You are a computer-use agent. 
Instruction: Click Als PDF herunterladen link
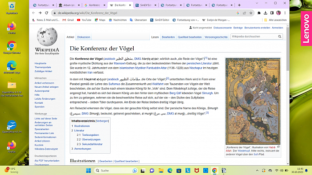pyautogui.click(x=47, y=161)
